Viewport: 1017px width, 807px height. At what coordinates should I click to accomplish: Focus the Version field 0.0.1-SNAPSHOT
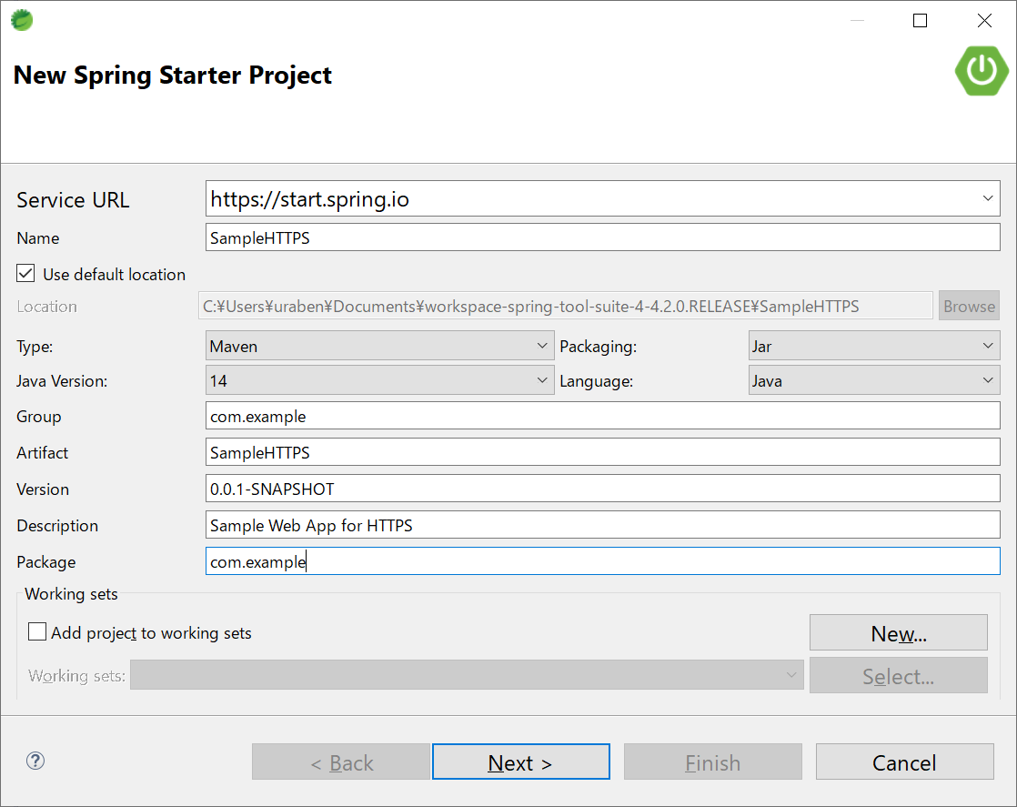(602, 489)
